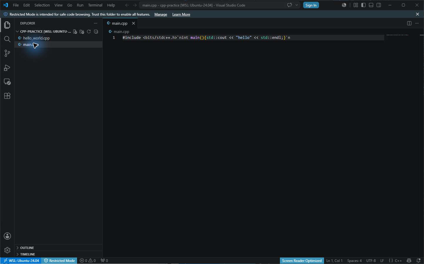Click Restricted Mode in status bar

click(x=59, y=260)
